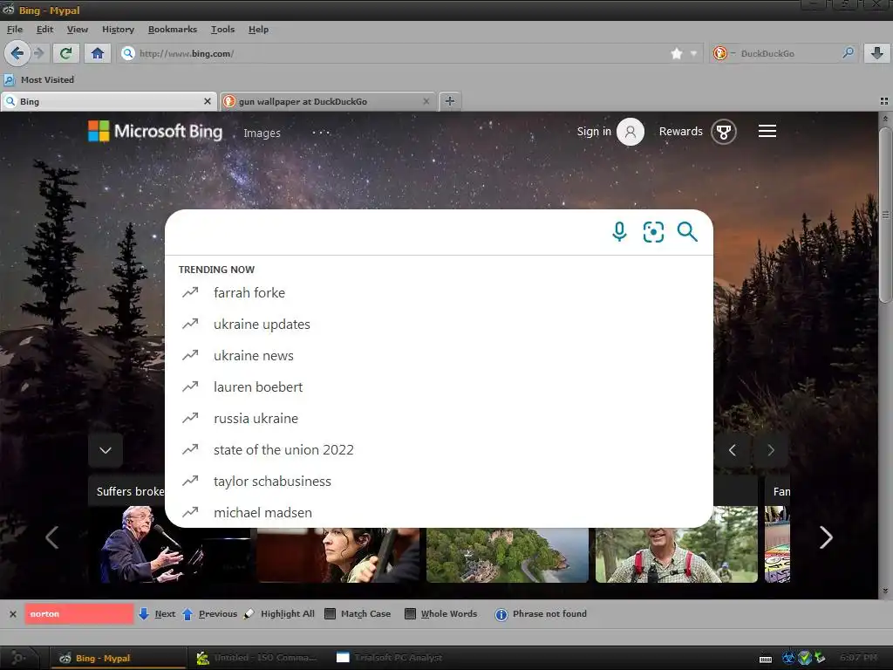Screen dimensions: 893x670
Task: Find Next match
Action: [x=157, y=614]
